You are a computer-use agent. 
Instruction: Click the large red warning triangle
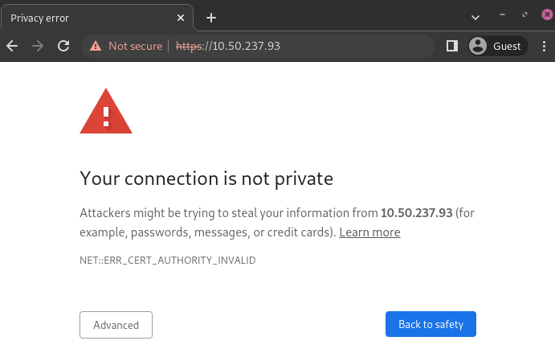[106, 112]
